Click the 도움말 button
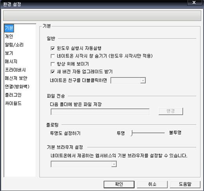Screen dimensions: 204x191 point(185,184)
